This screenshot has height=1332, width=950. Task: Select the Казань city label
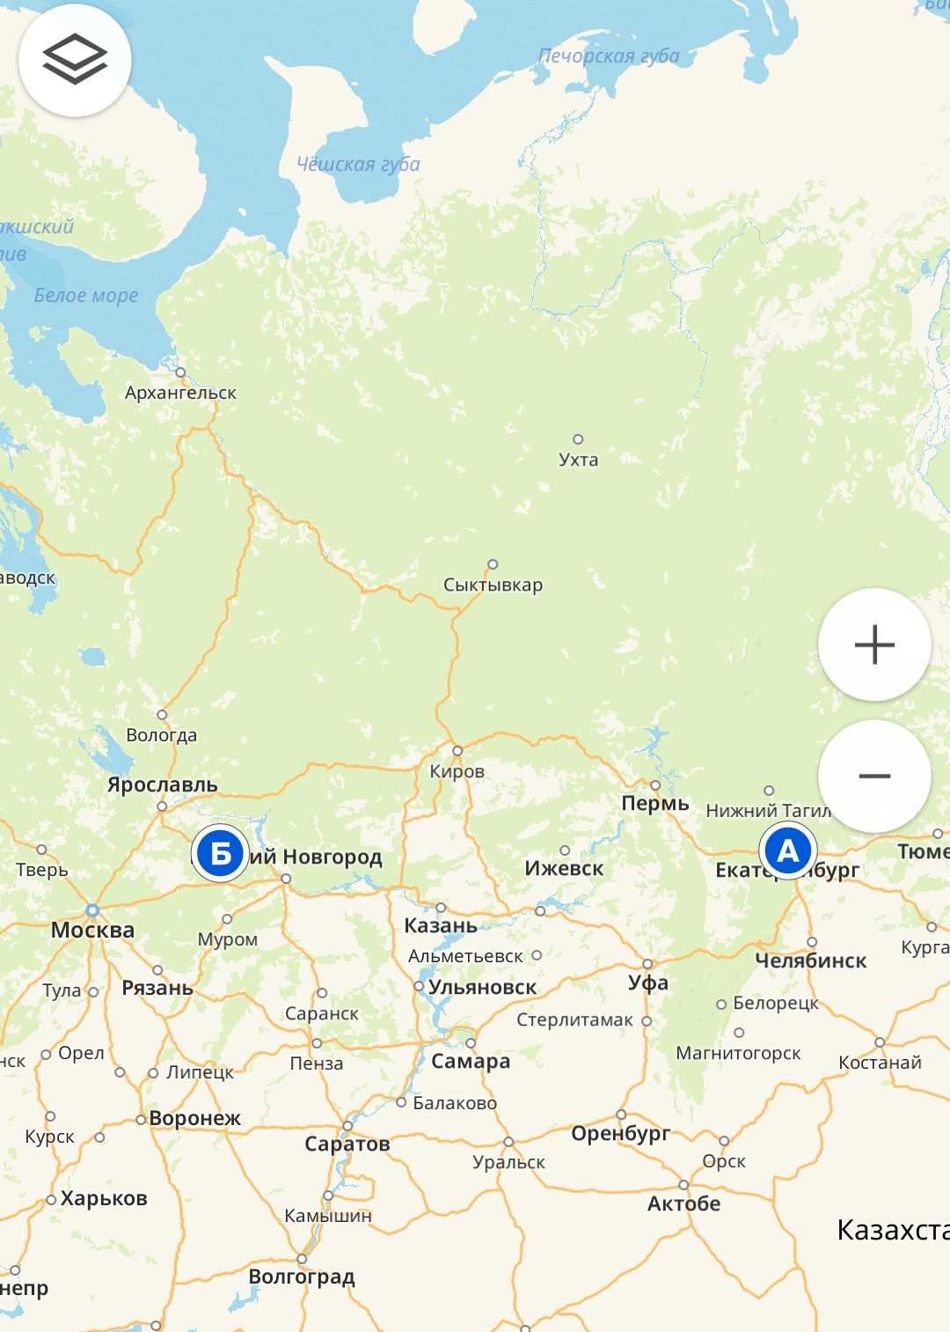coord(441,925)
